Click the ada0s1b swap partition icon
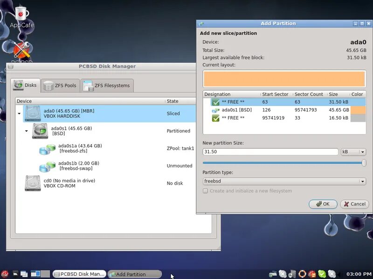 48,166
